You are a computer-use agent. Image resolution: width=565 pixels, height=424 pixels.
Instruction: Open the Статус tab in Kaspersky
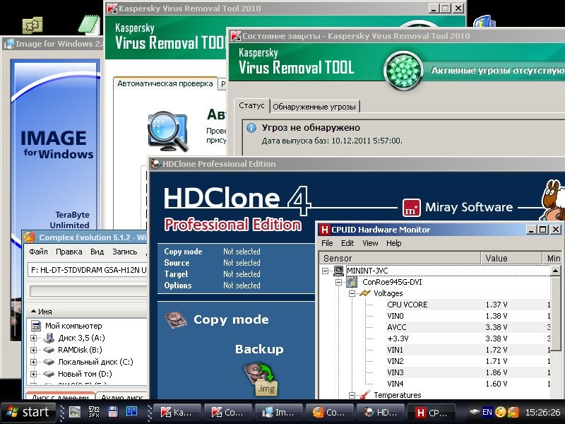point(251,105)
